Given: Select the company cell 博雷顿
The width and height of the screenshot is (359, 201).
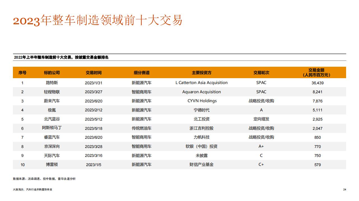Looking at the screenshot, I should click(52, 164).
